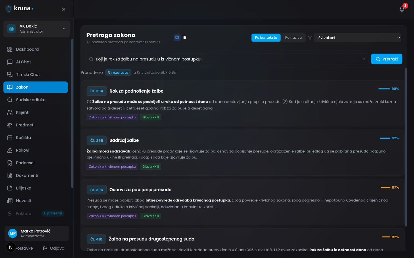Expand the Svi zakoni dropdown

(357, 38)
